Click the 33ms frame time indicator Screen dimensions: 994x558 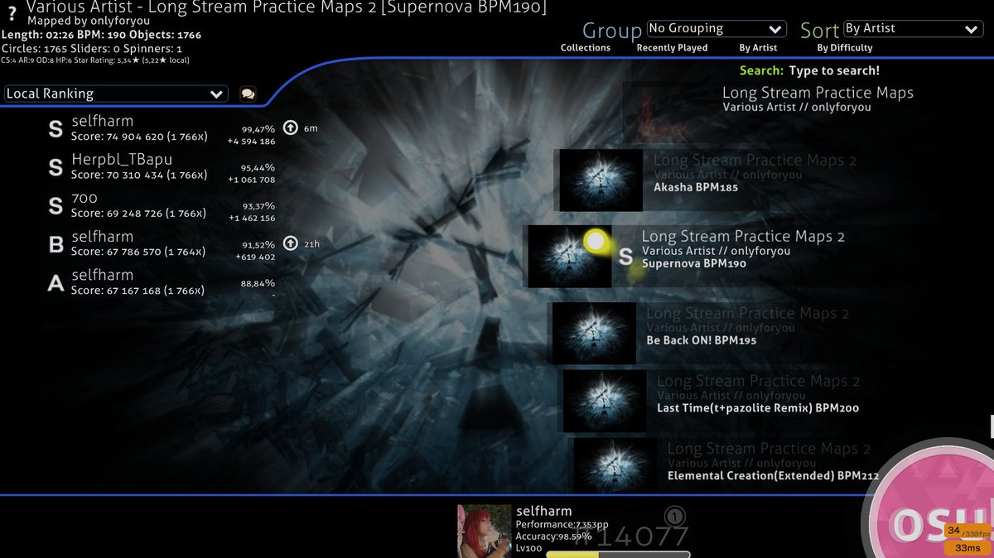[967, 547]
